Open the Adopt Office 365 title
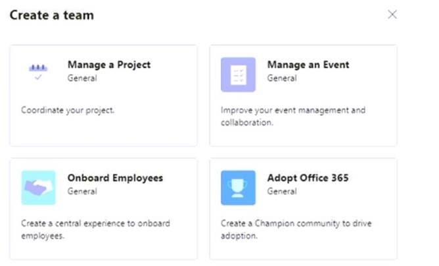The width and height of the screenshot is (439, 266). [308, 178]
